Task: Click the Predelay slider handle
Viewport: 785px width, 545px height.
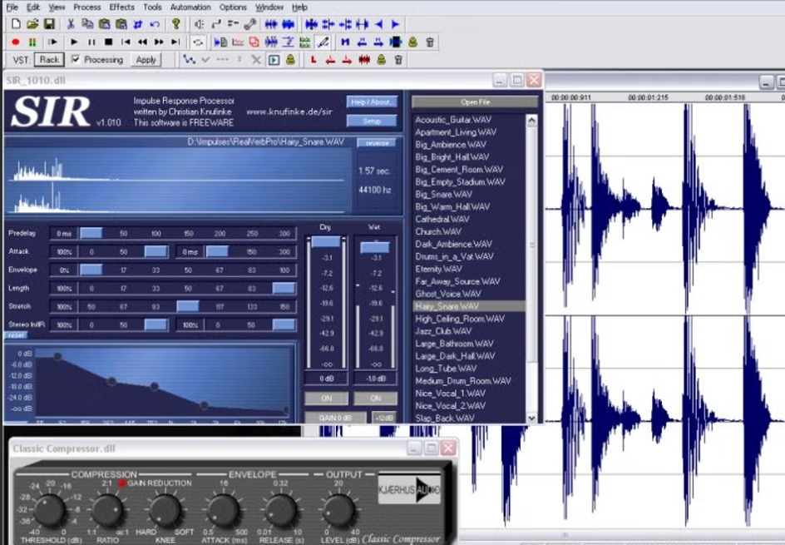Action: click(x=91, y=233)
